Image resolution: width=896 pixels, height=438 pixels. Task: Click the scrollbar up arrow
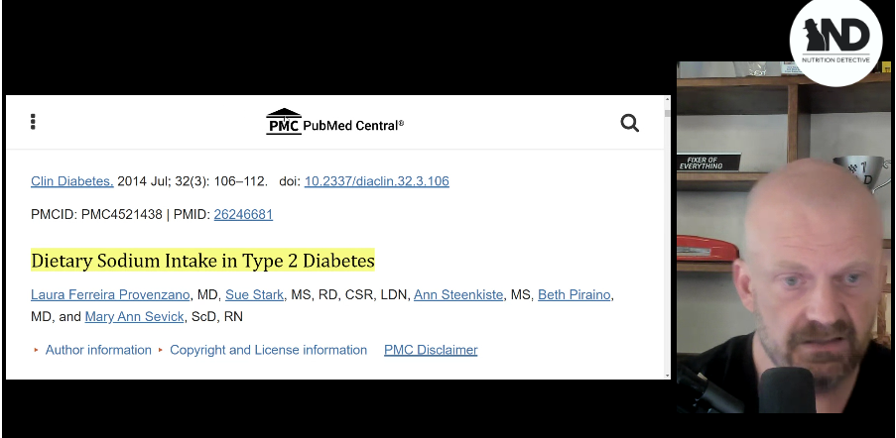pos(667,100)
